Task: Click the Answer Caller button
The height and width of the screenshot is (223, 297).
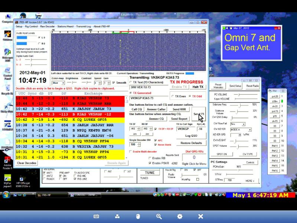Action: click(156, 109)
